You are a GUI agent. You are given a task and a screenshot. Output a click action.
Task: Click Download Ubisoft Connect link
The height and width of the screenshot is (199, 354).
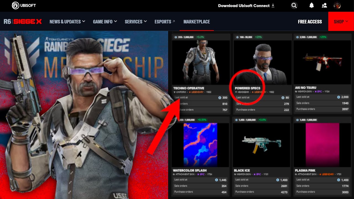click(x=246, y=6)
